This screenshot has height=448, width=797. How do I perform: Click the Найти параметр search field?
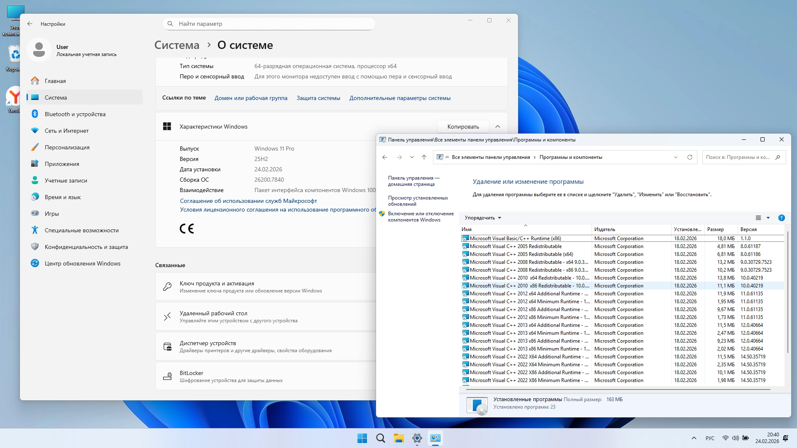coord(269,24)
